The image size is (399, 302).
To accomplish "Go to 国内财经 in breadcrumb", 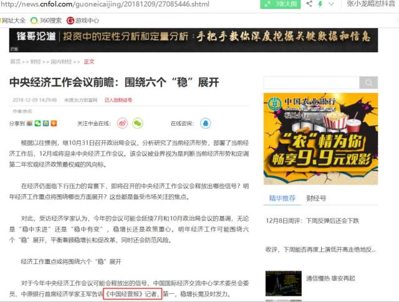I will click(61, 62).
